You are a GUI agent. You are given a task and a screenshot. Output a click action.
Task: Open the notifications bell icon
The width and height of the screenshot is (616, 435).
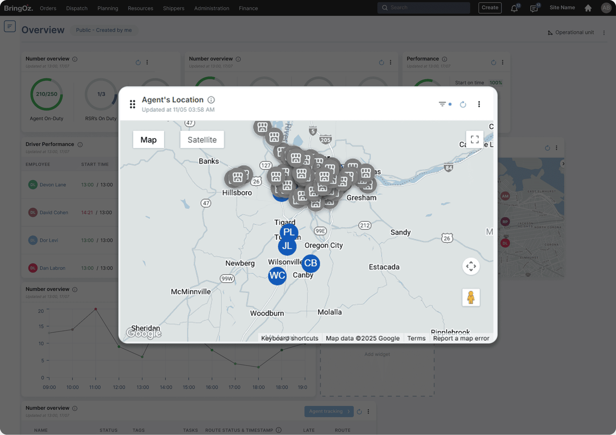point(514,9)
